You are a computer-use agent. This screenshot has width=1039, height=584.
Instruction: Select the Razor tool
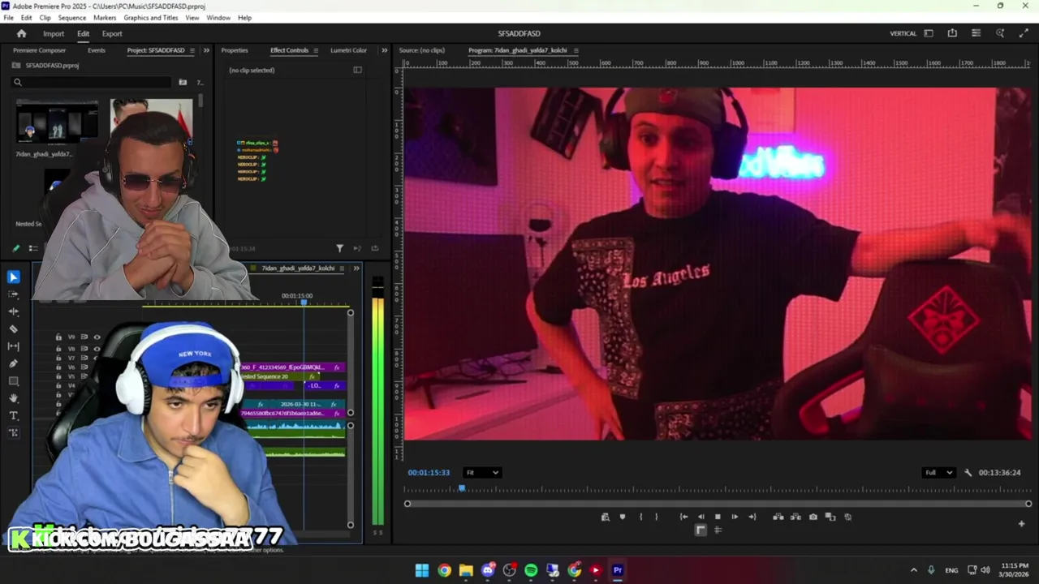(14, 328)
